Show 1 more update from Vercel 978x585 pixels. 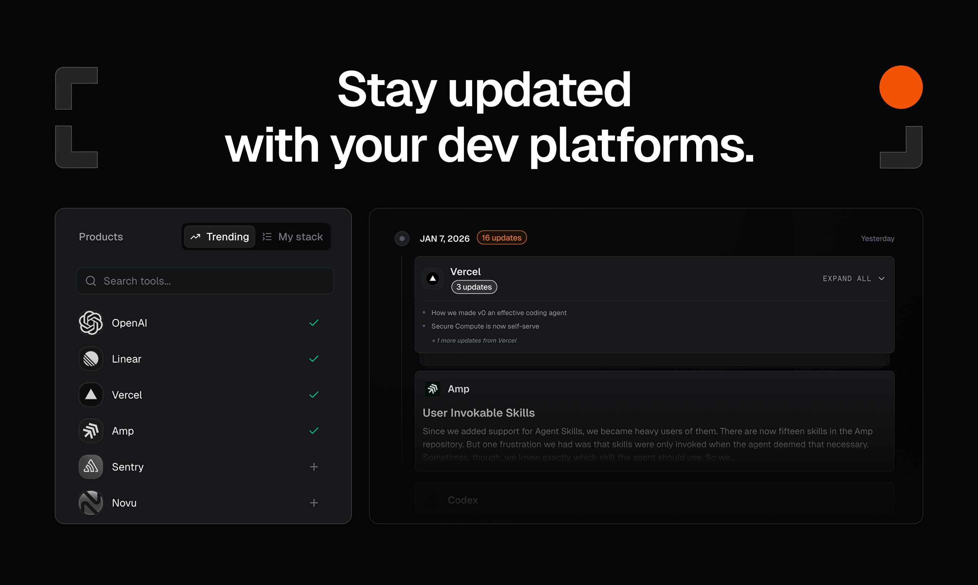[474, 340]
